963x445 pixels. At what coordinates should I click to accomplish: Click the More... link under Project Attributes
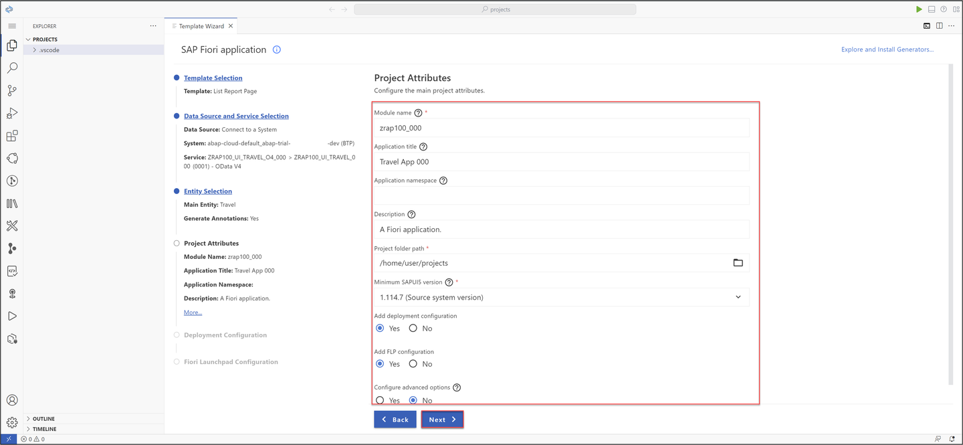coord(193,313)
